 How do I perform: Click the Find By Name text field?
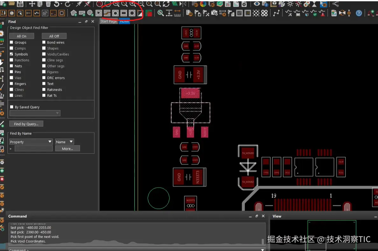33,149
